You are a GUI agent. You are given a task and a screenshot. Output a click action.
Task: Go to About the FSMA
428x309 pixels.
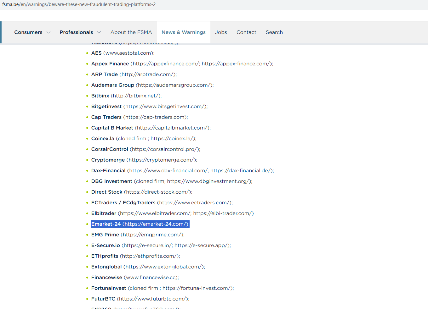pyautogui.click(x=131, y=32)
